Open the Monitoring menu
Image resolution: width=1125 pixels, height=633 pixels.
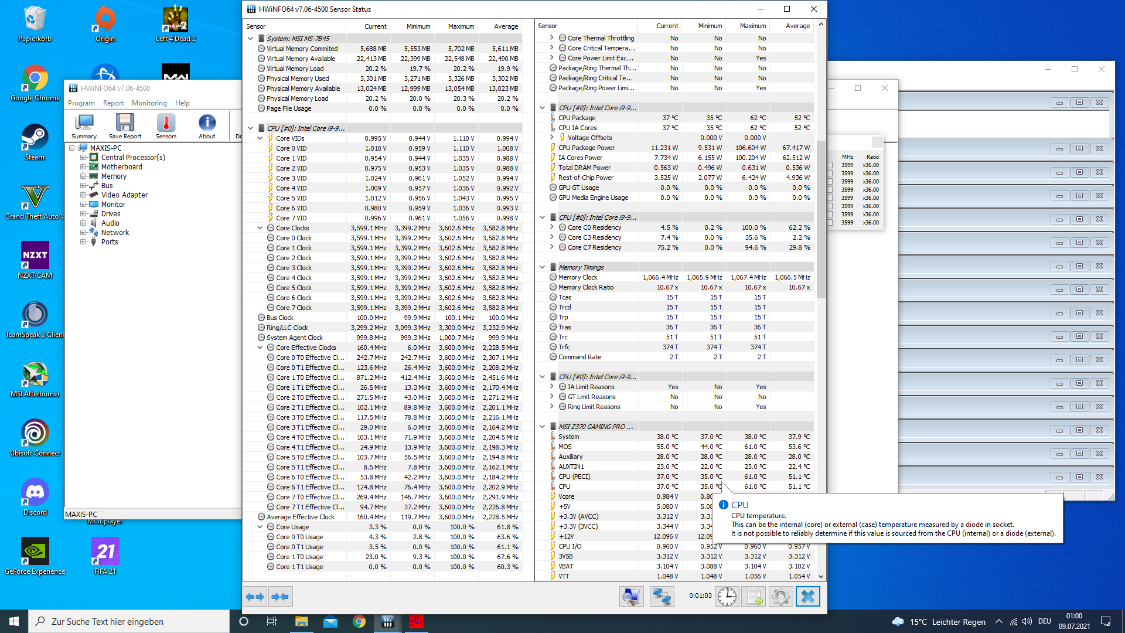[x=149, y=103]
